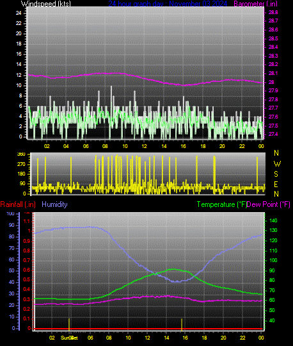Click the W compass letter beside direction graph

click(x=277, y=164)
